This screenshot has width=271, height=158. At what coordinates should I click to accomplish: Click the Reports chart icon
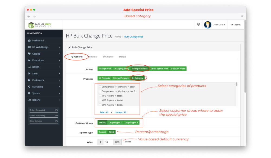[x=29, y=100]
